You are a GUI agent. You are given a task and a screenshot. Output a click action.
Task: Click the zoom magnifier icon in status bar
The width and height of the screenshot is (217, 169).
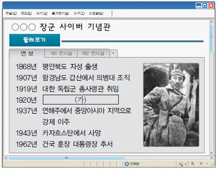(192, 163)
